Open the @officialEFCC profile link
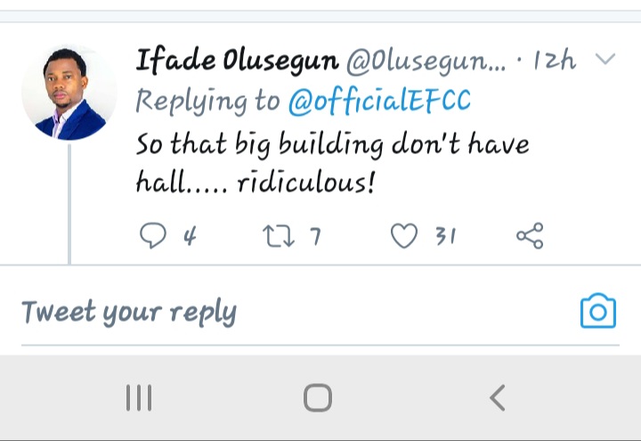Image resolution: width=641 pixels, height=441 pixels. (x=379, y=102)
